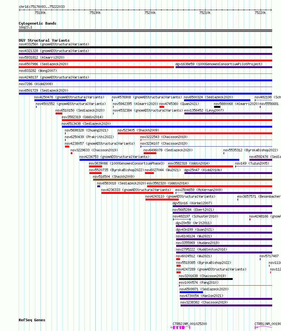The width and height of the screenshot is (281, 331).
Task: Click the nsv6027044 (Wu2021) red marker
Action: pos(149,173)
